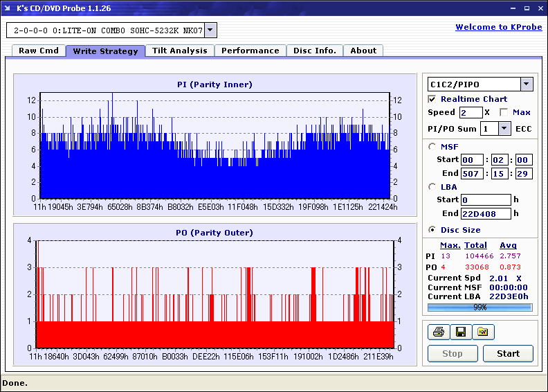Expand the C1C2/PIPO test type dropdown
Image resolution: width=548 pixels, height=392 pixels.
pos(526,84)
